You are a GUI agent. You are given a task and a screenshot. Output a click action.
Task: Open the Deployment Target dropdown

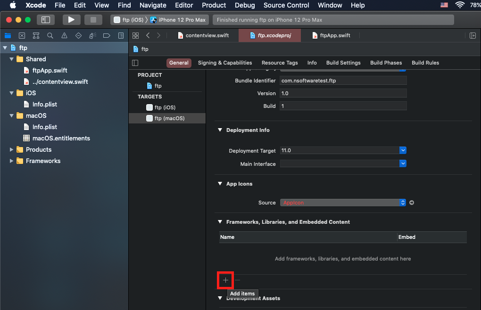click(403, 150)
